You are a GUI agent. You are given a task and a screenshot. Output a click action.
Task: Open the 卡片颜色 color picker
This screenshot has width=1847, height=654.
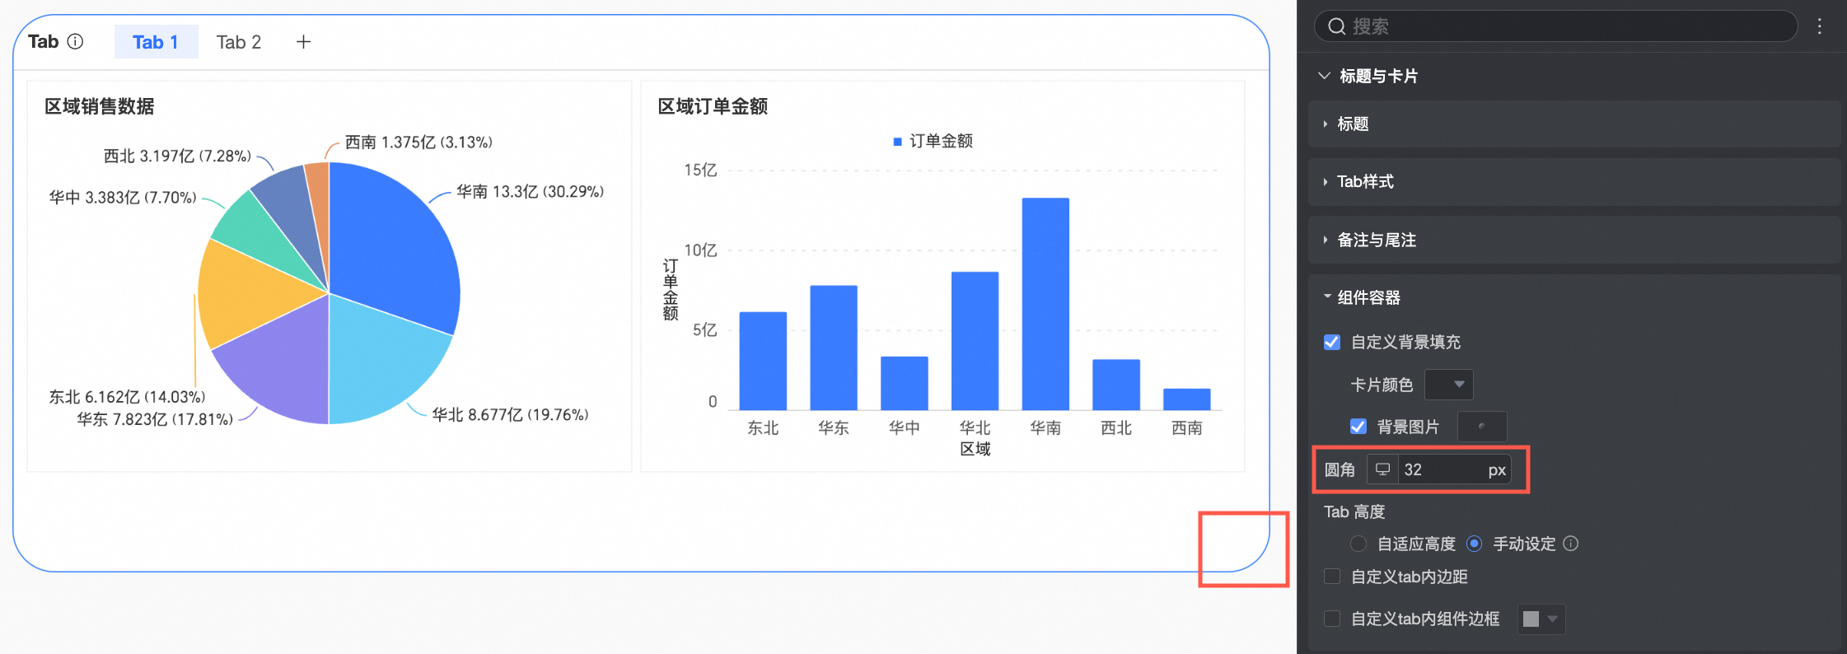click(1448, 385)
